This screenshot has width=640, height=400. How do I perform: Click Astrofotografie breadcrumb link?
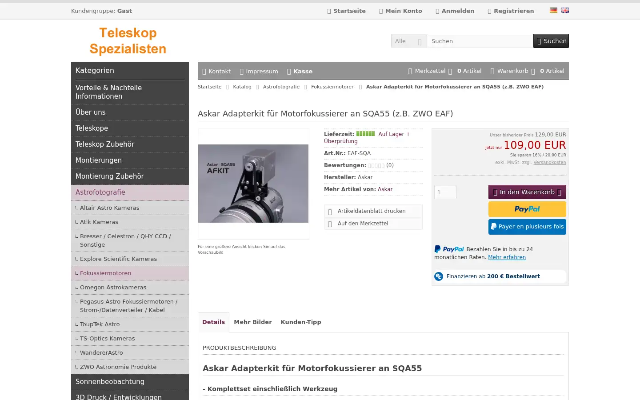point(281,87)
